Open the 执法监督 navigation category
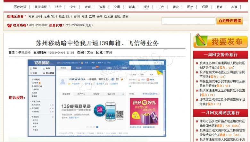 [41, 7]
